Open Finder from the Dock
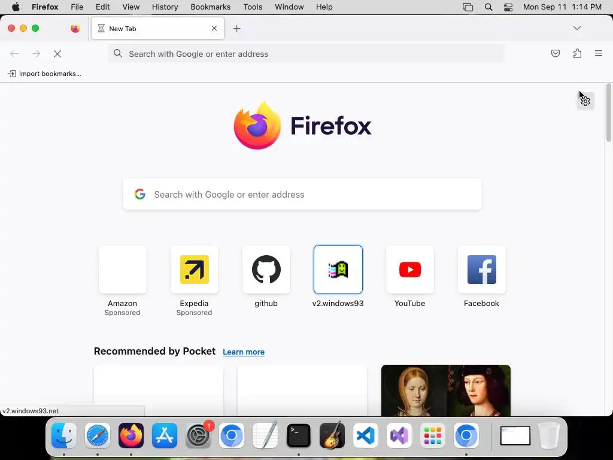 tap(64, 435)
